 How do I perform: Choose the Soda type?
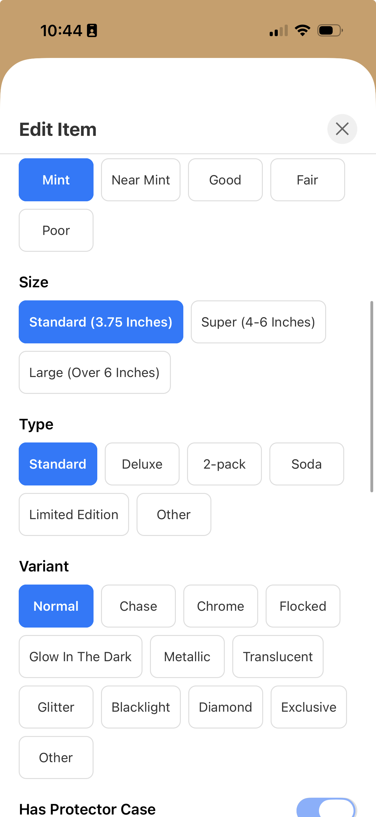point(306,464)
